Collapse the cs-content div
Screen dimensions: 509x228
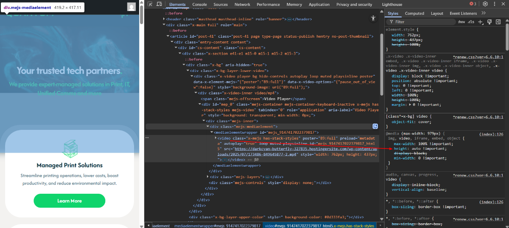tap(176, 48)
